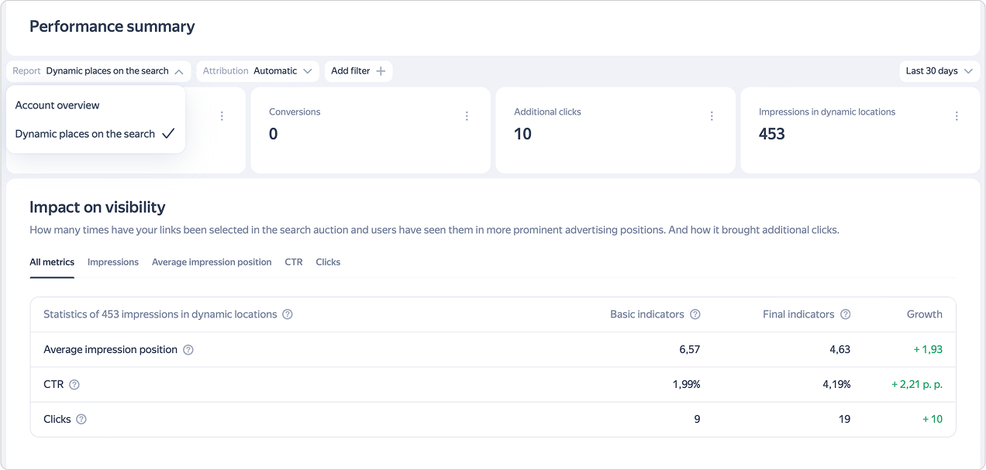Click the help icon beside the Clicks row
The width and height of the screenshot is (986, 470).
click(x=81, y=420)
